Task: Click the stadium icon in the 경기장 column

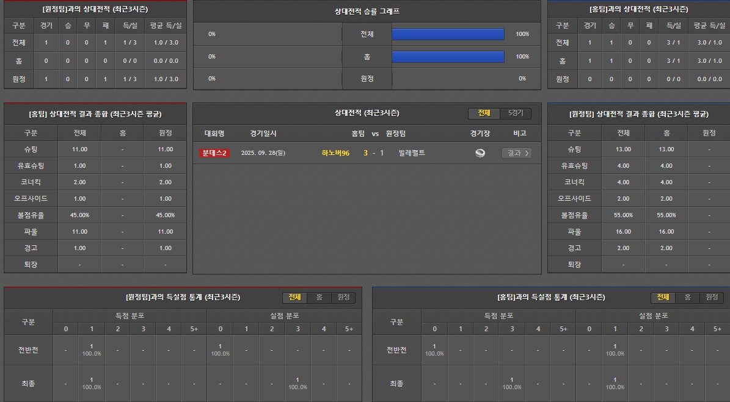Action: 480,153
